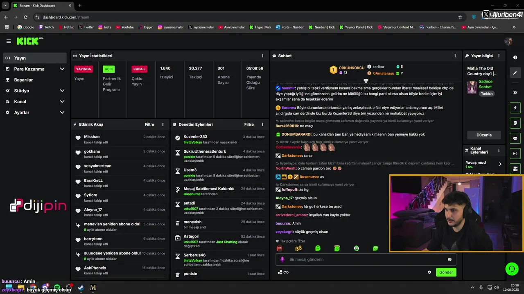Toggle the lightning bolt activity widget icon
524x294 pixels.
pos(515,108)
